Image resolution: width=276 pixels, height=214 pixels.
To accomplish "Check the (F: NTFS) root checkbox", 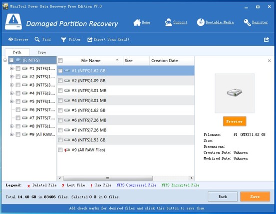I will coord(11,60).
